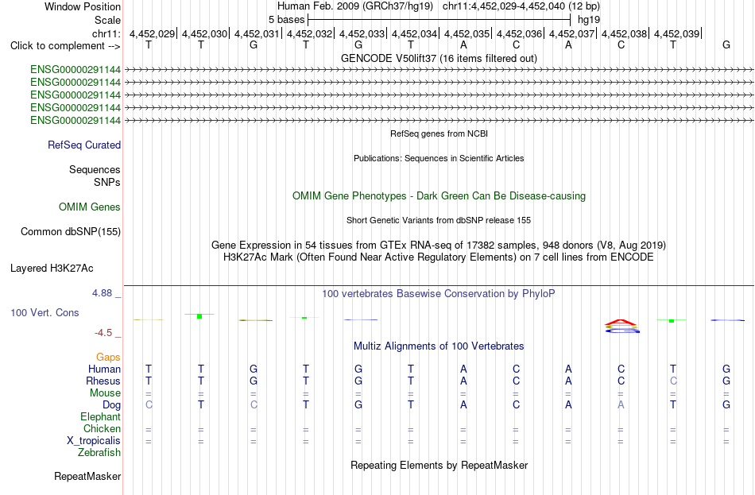Open the GENCODE V50lift37 track title
755x495 pixels.
(x=439, y=58)
